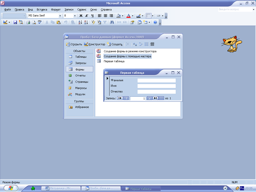Viewport: 256px width, 192px height.
Task: Select the Отчеты objects category
Action: pos(79,75)
